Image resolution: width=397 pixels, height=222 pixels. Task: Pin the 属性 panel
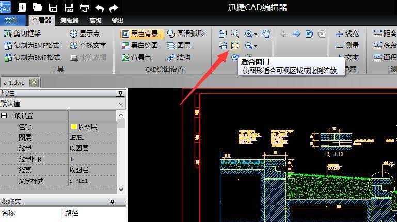120,93
